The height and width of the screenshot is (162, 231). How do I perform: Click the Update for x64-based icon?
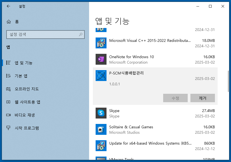(101, 146)
